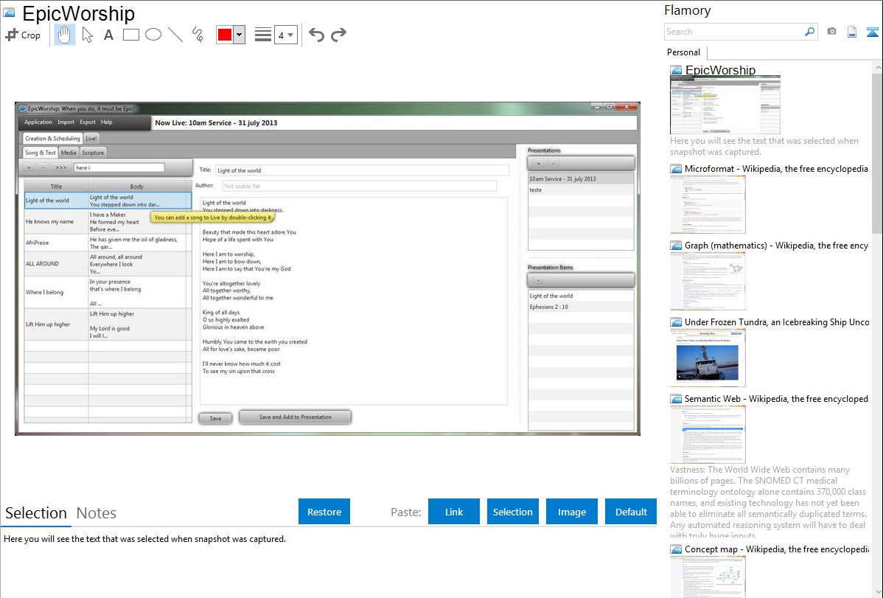Select the freehand scribble tool
The width and height of the screenshot is (883, 598).
(198, 35)
